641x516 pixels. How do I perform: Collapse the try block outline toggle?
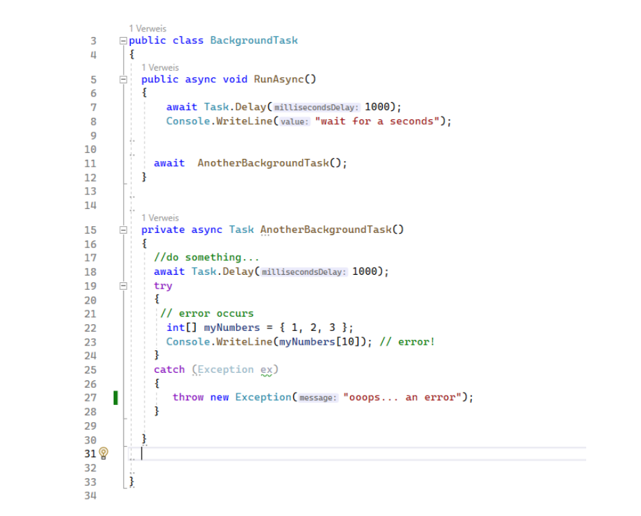tap(123, 286)
